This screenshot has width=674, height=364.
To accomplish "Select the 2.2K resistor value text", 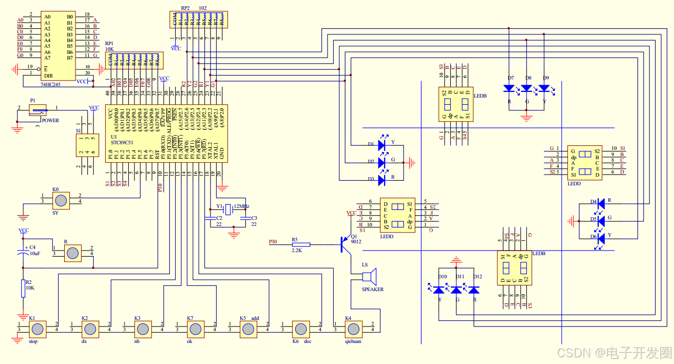I will pos(297,250).
